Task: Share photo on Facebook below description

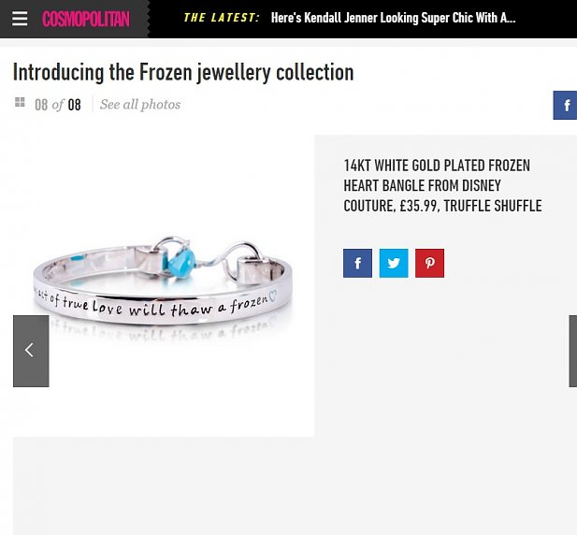Action: pyautogui.click(x=357, y=263)
